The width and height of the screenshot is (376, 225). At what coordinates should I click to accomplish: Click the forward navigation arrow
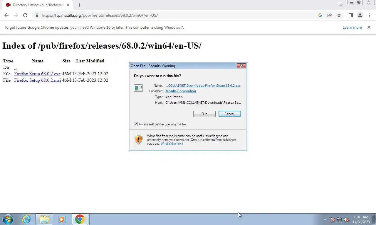coord(16,15)
